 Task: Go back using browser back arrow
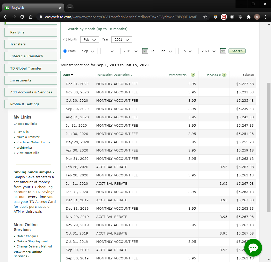6,17
